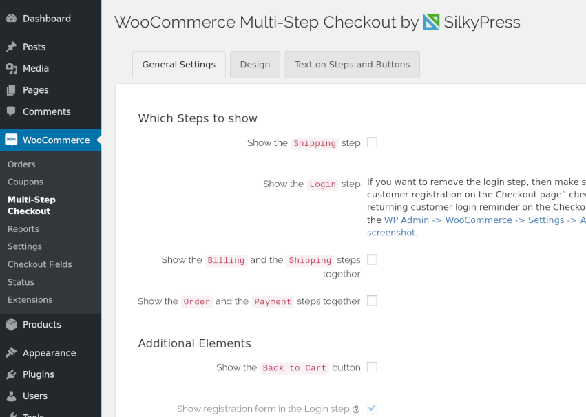Open the screenshot link
Viewport: 586px width, 417px height.
coord(390,233)
